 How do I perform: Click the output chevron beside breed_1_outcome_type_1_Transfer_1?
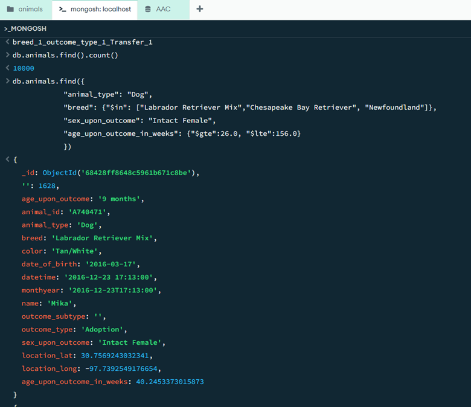pos(7,42)
